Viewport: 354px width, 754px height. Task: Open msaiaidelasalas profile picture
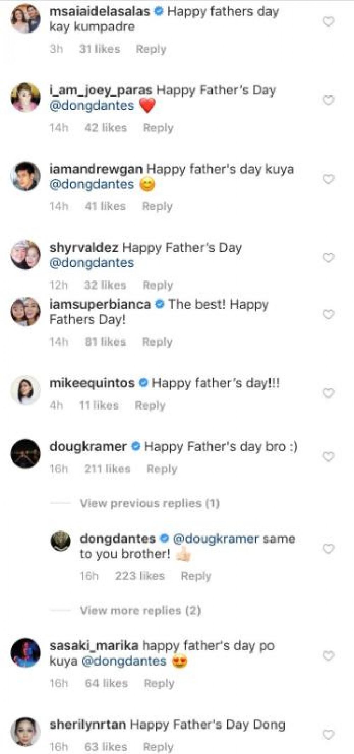(25, 18)
